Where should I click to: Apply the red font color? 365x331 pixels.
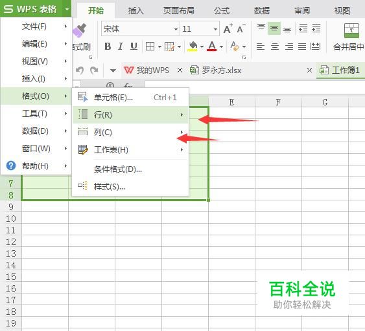212,46
